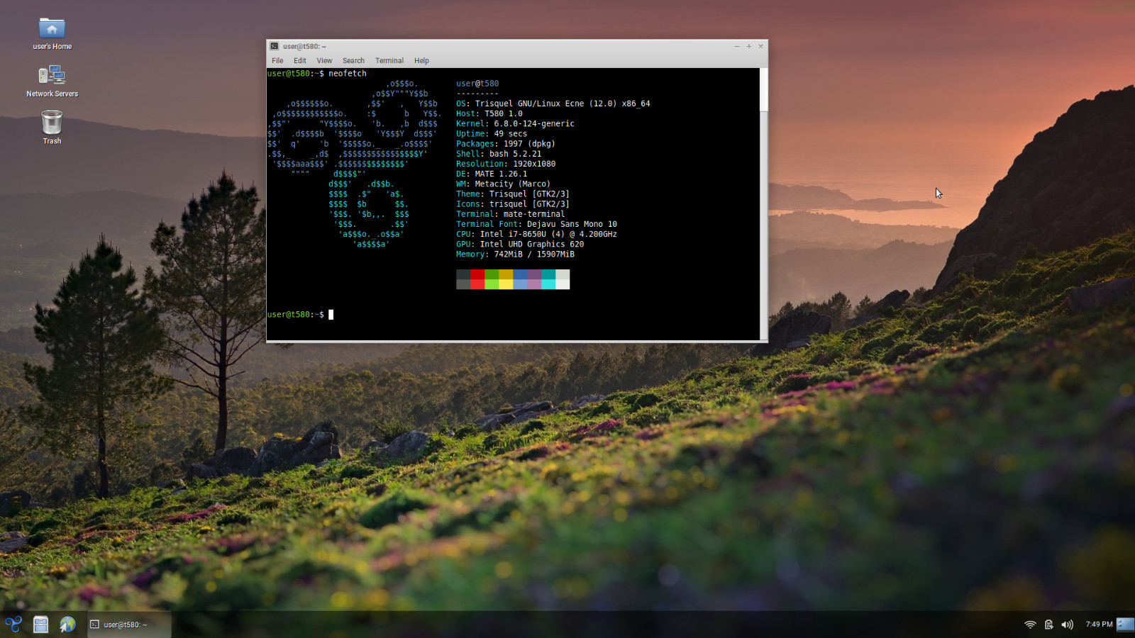Click the terminal window icon in the title bar
This screenshot has height=638, width=1135.
point(274,46)
